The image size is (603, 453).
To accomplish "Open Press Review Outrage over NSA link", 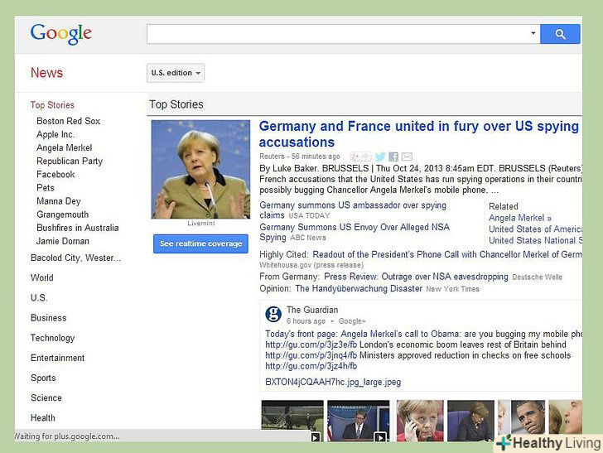I will click(x=416, y=277).
